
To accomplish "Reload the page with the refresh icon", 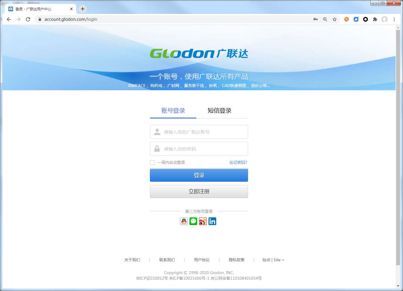I will click(x=28, y=19).
